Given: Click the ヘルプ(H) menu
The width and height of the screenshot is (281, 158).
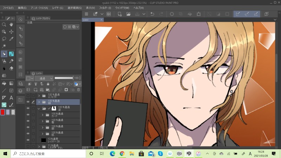Looking at the screenshot, I should click(138, 8).
